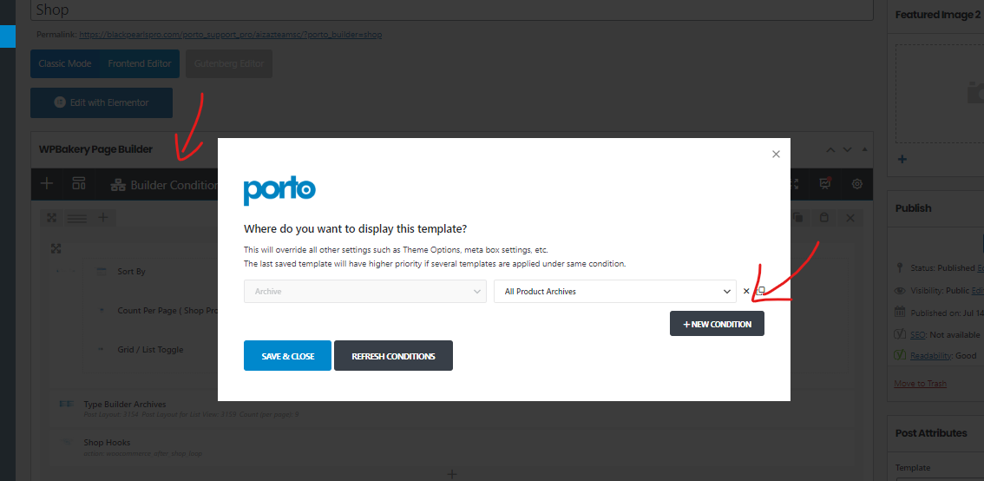The height and width of the screenshot is (481, 984).
Task: Select the Sort By element
Action: click(x=131, y=271)
